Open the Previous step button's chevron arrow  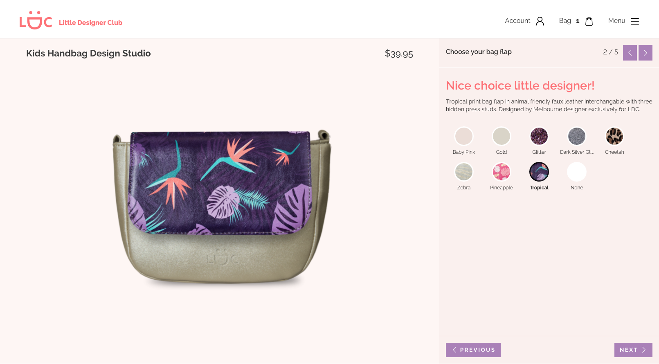point(454,350)
